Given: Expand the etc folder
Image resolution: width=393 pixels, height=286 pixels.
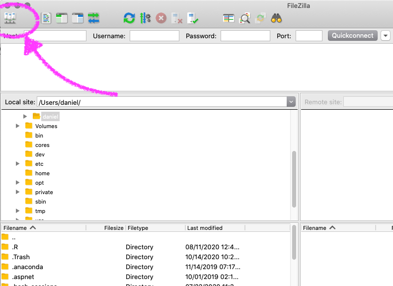Looking at the screenshot, I should point(17,164).
